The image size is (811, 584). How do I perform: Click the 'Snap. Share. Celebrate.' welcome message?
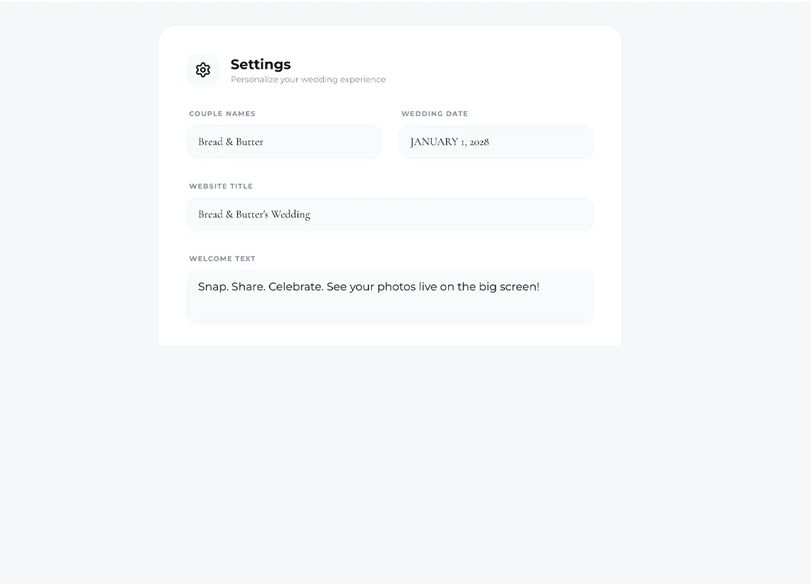pyautogui.click(x=260, y=287)
